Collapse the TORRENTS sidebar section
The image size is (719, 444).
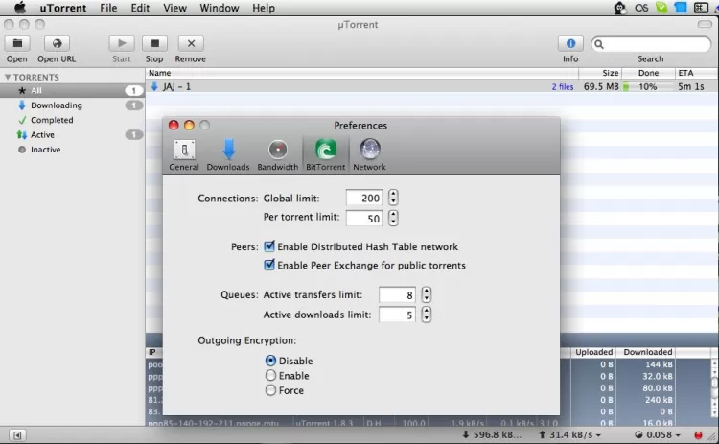pyautogui.click(x=8, y=77)
